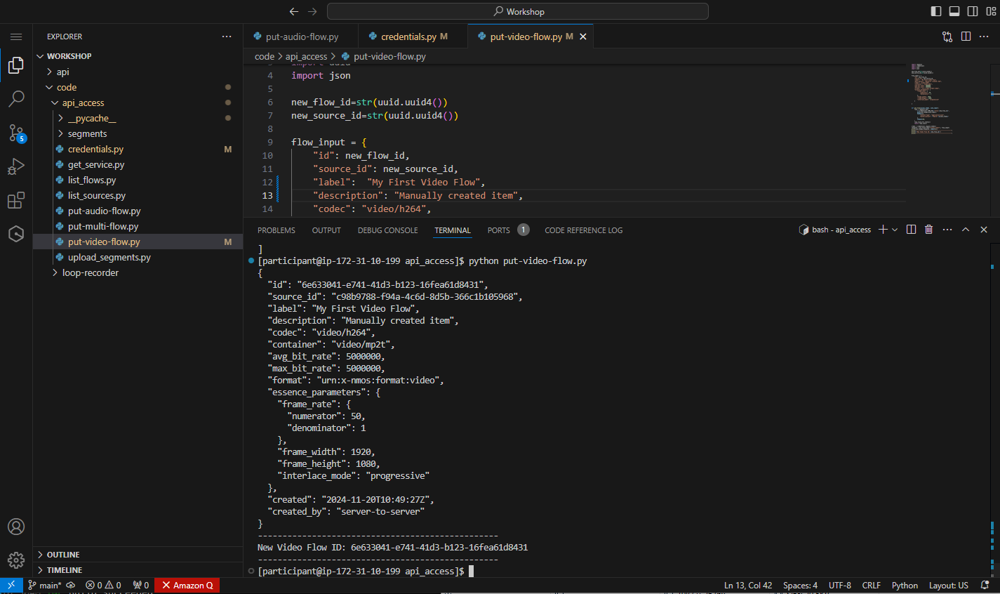Open the Explorer view in activity bar
The image size is (1000, 594).
pos(16,65)
